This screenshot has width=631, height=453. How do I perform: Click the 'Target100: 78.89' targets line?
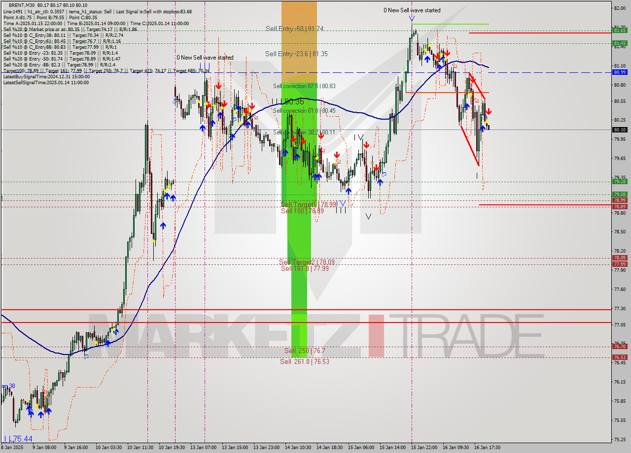point(106,70)
